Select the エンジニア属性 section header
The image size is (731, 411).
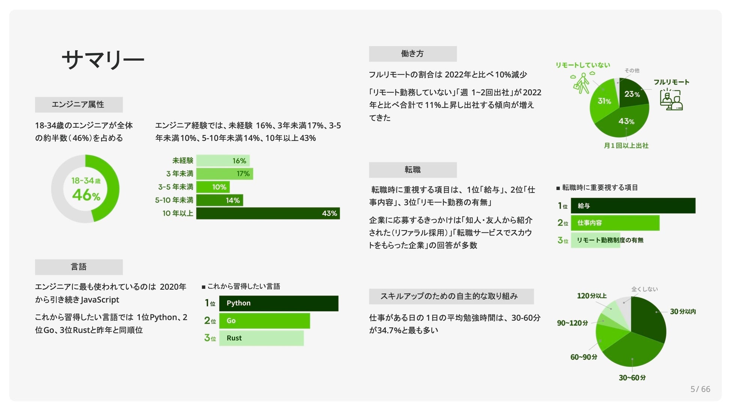tap(79, 105)
